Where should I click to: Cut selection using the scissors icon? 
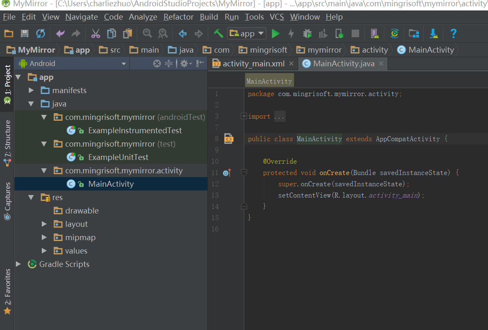click(95, 33)
